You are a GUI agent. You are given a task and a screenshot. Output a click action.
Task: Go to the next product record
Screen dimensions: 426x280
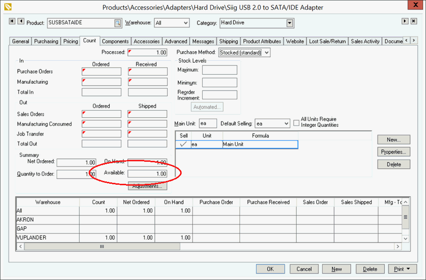(x=405, y=22)
